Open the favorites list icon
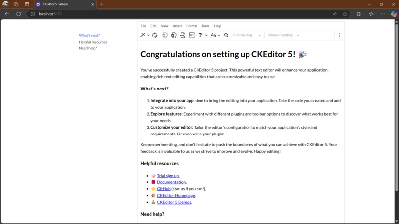 pyautogui.click(x=371, y=14)
